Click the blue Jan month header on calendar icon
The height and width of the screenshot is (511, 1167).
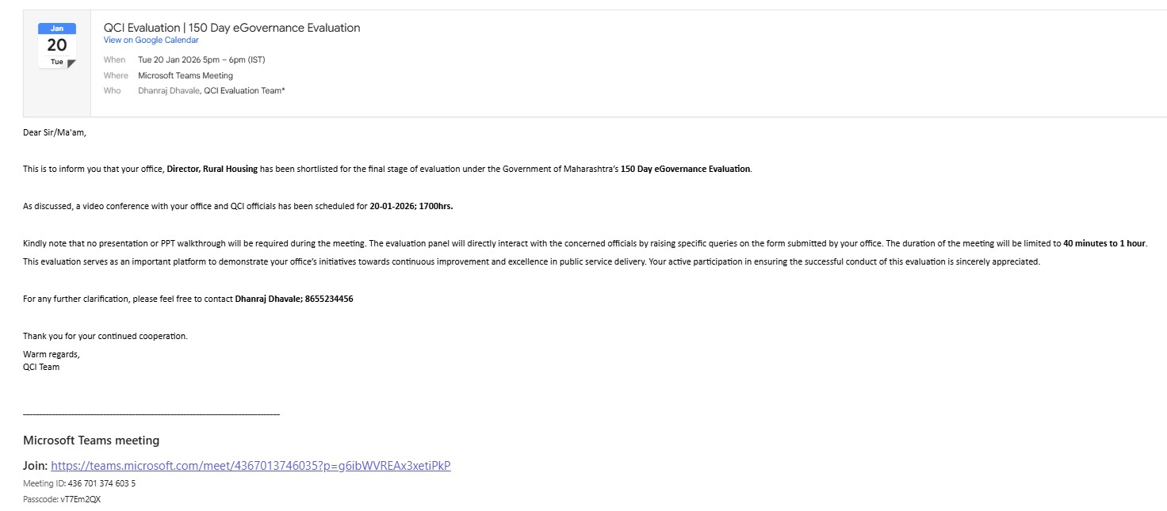point(57,29)
